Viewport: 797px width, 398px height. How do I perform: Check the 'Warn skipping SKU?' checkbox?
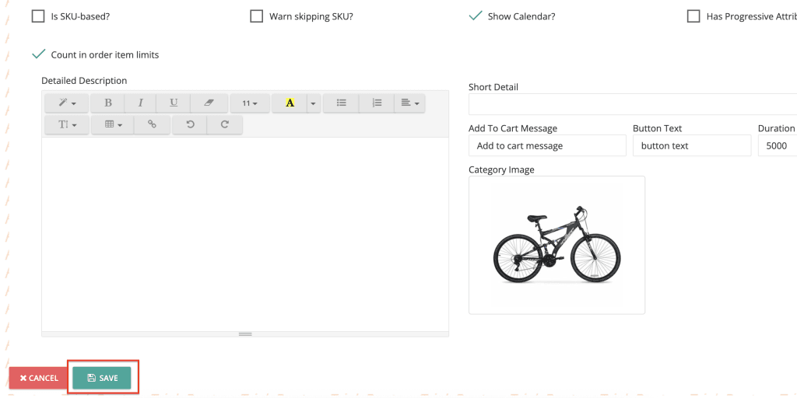pos(257,16)
